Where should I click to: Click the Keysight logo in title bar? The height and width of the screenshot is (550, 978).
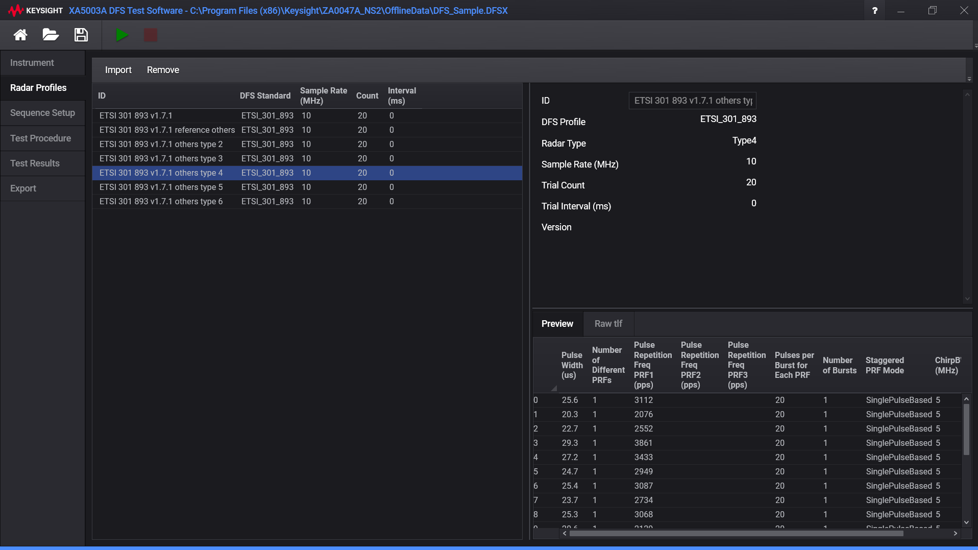35,11
